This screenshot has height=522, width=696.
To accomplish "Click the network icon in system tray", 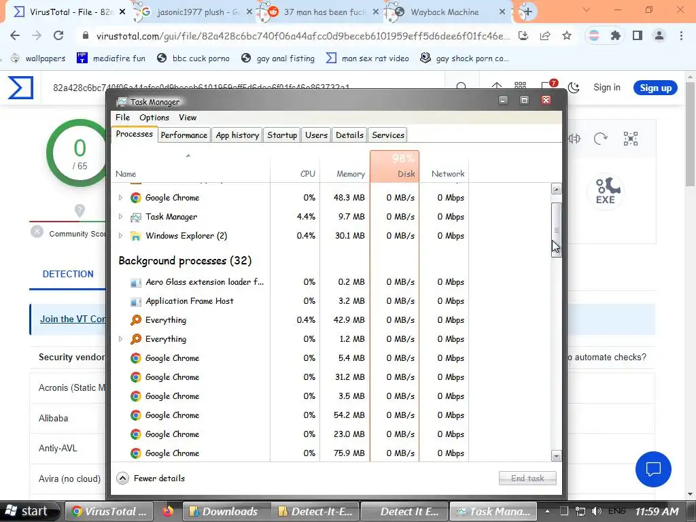I will (580, 511).
